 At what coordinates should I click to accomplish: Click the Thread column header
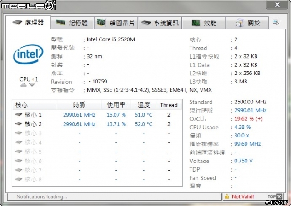pos(169,105)
